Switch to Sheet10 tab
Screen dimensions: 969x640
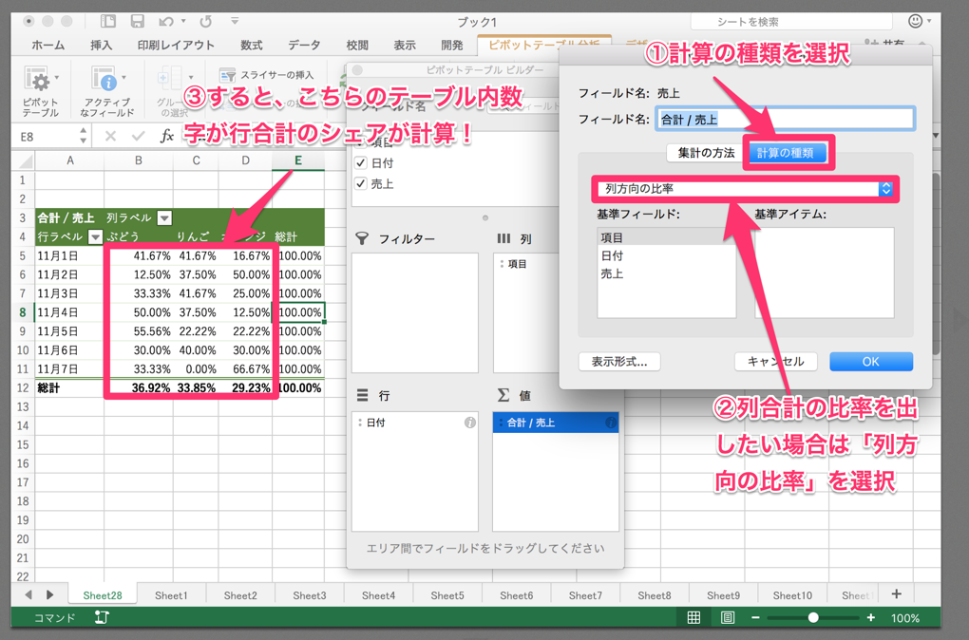pos(792,595)
